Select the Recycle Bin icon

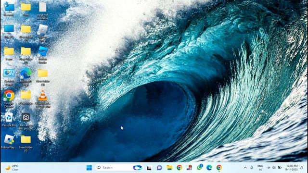click(x=9, y=119)
